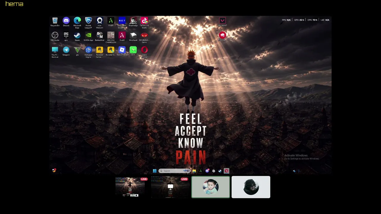
Task: Open the Shift desktop icon
Action: (x=133, y=51)
